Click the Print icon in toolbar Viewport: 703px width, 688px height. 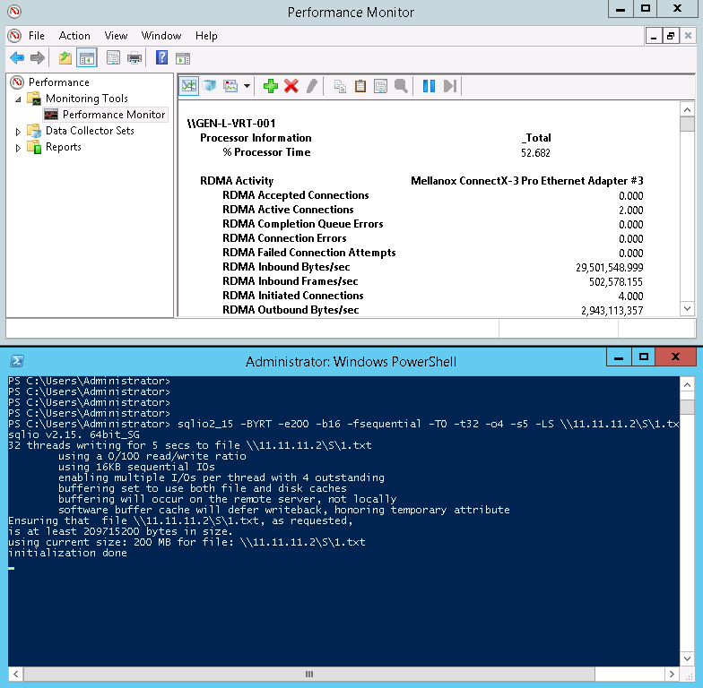tap(135, 57)
